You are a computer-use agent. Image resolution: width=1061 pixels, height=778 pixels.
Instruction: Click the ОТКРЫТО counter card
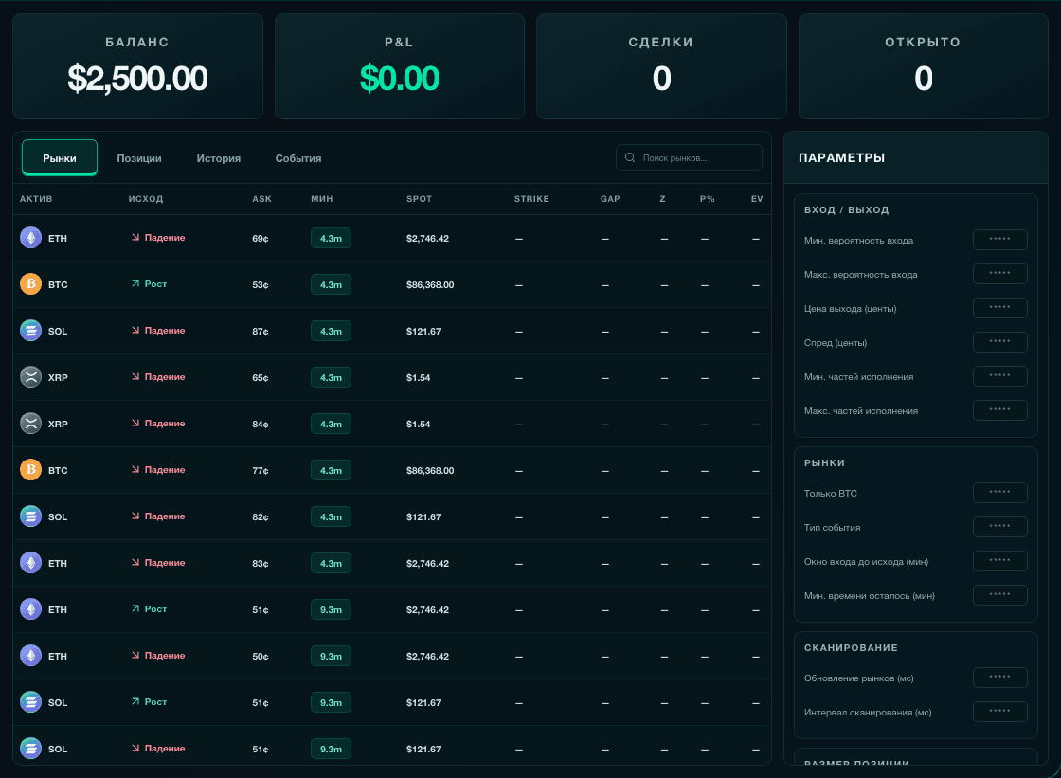point(924,66)
